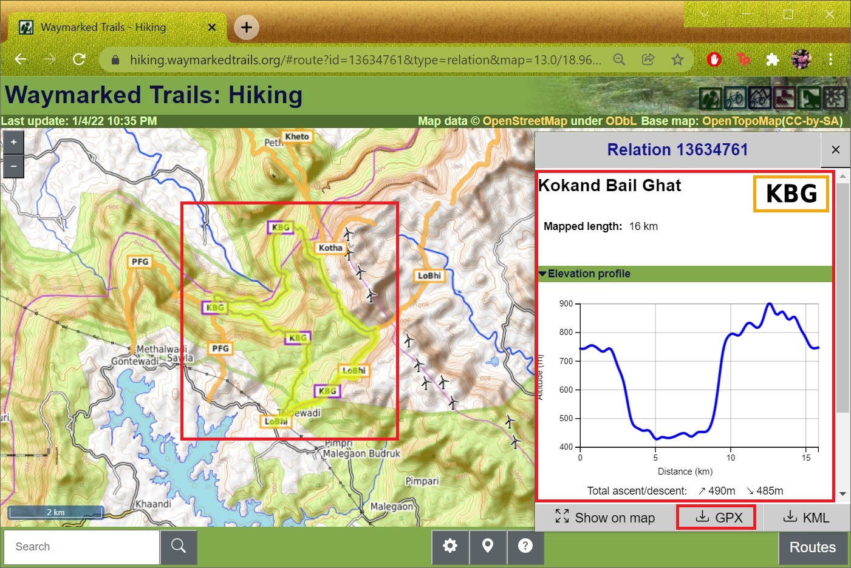This screenshot has height=568, width=851.
Task: Select the 'Kokand Bail Ghat' route name
Action: pos(609,186)
